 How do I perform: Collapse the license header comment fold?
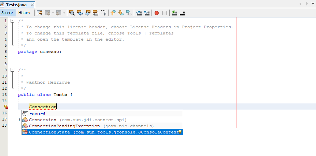[x=13, y=20]
